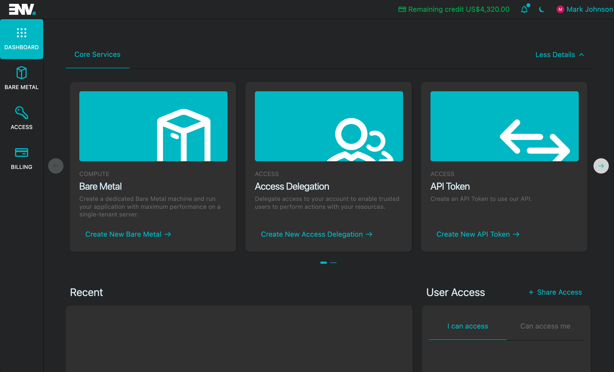Toggle dark mode with moon icon
Screen dimensions: 614x372
pos(542,10)
